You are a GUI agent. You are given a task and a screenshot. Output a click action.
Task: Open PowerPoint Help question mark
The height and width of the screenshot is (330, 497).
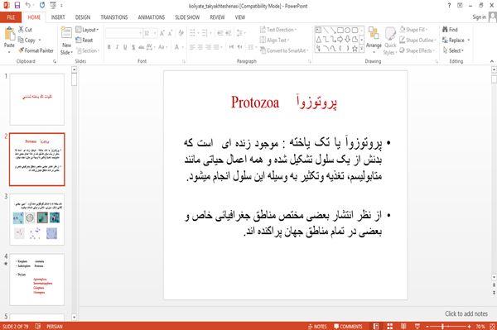449,6
